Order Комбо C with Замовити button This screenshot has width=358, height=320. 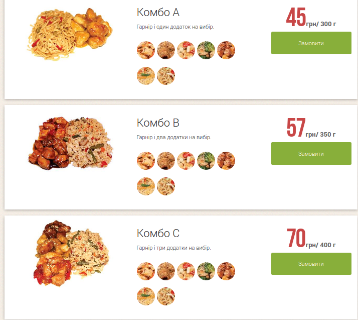tap(311, 264)
